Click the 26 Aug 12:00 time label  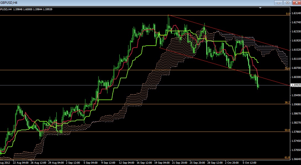(x=38, y=163)
